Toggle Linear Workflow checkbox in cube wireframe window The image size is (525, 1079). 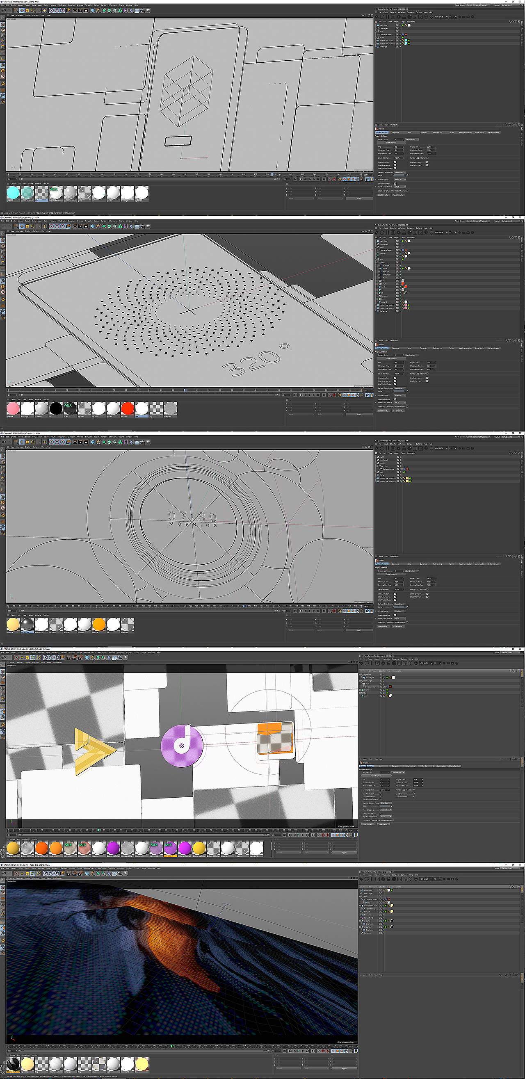(395, 183)
